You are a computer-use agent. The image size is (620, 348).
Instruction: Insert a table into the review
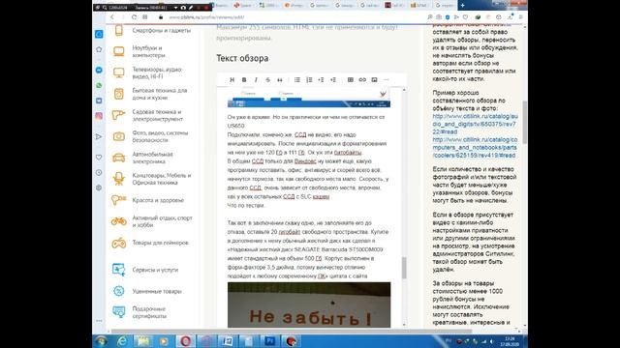pos(351,79)
